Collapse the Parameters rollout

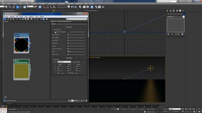69,27
